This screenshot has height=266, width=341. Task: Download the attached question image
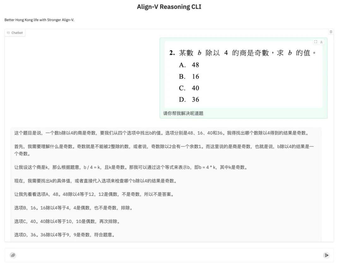[x=321, y=42]
